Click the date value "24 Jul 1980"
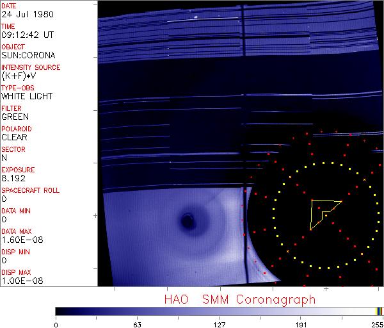 20,14
